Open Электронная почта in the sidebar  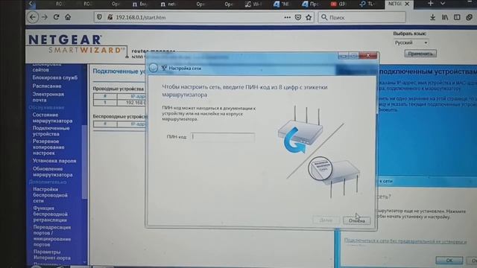click(x=48, y=97)
